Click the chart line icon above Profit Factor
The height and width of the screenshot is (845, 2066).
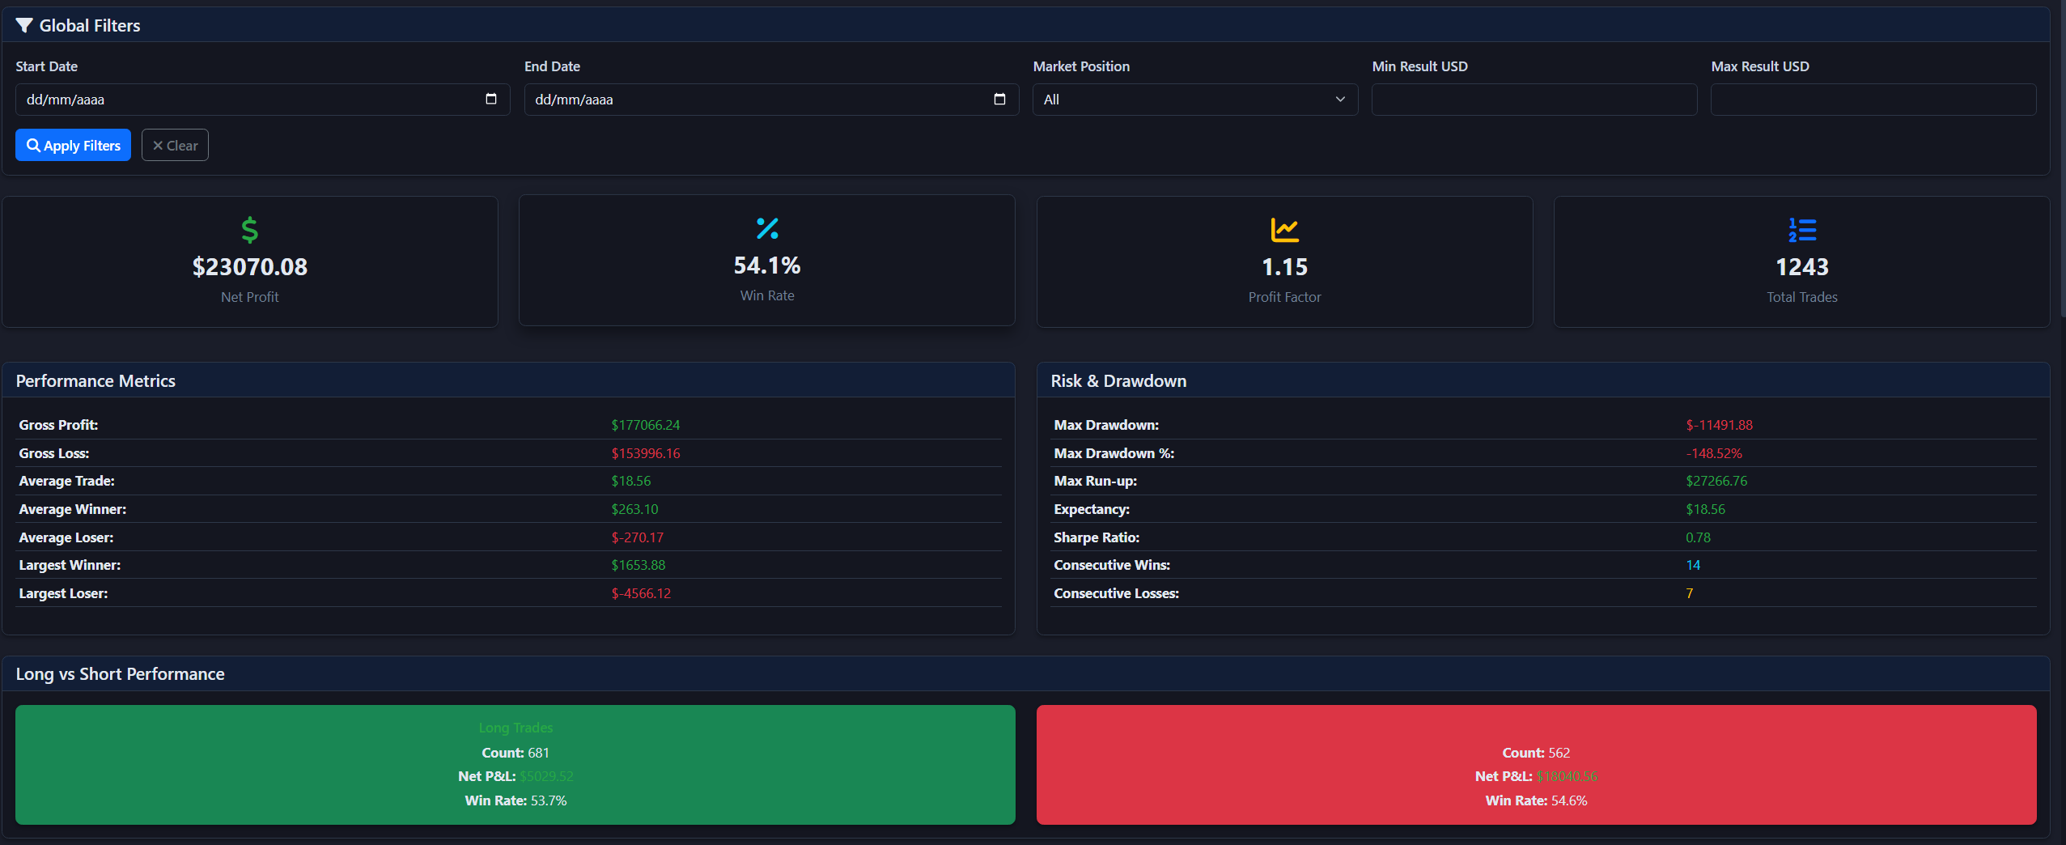coord(1284,230)
